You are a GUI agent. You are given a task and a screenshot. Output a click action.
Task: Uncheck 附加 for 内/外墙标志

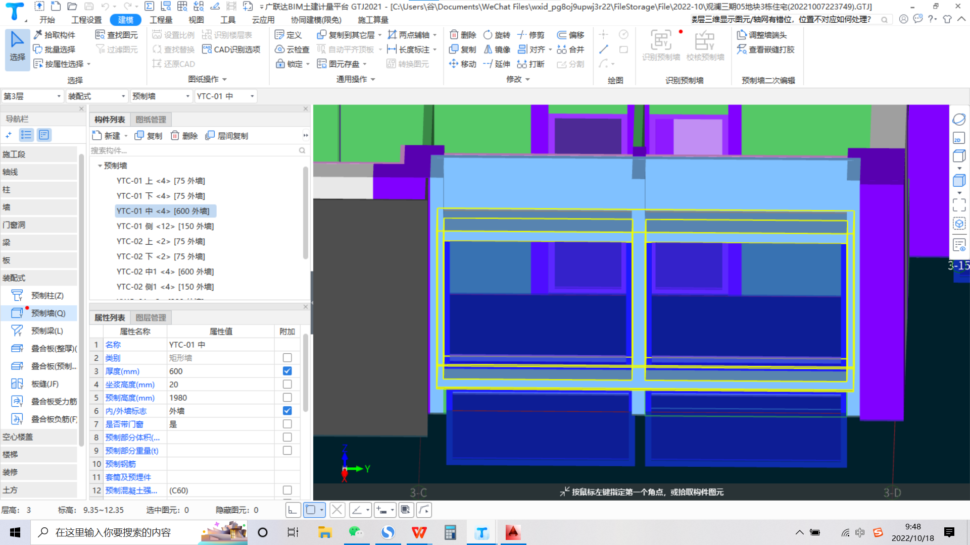(x=287, y=411)
